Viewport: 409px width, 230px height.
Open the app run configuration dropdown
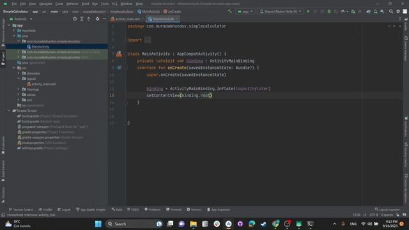click(245, 11)
